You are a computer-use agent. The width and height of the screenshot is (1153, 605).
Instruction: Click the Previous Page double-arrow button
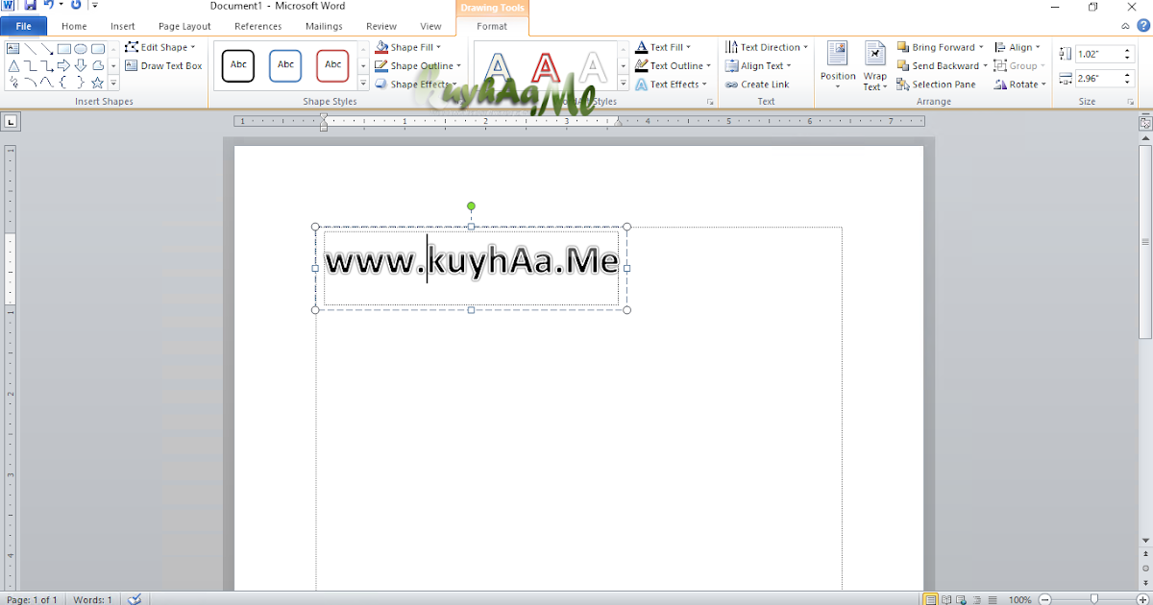point(1145,554)
